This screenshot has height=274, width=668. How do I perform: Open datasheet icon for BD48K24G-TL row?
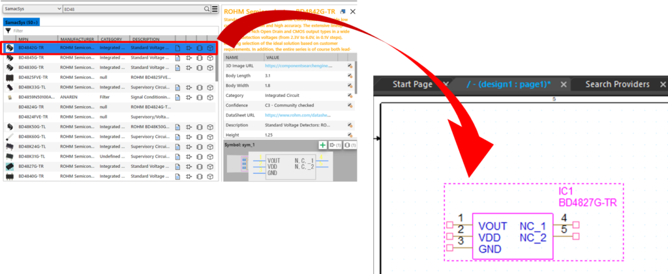[x=178, y=146]
